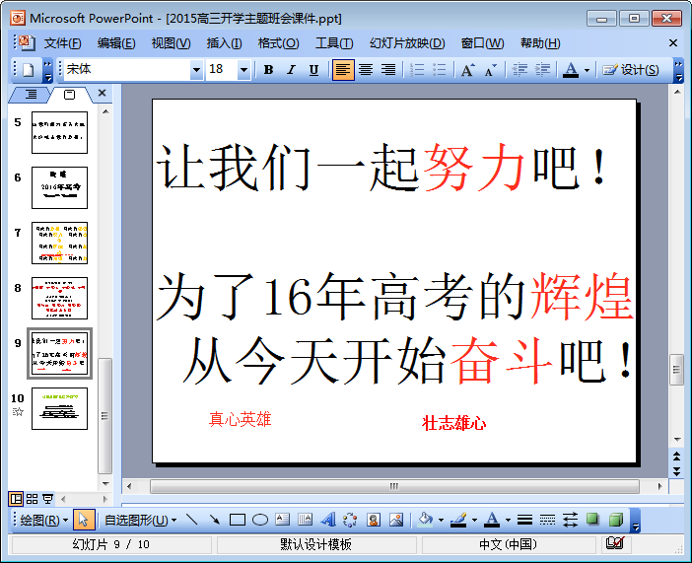
Task: Toggle Underline formatting
Action: 313,70
